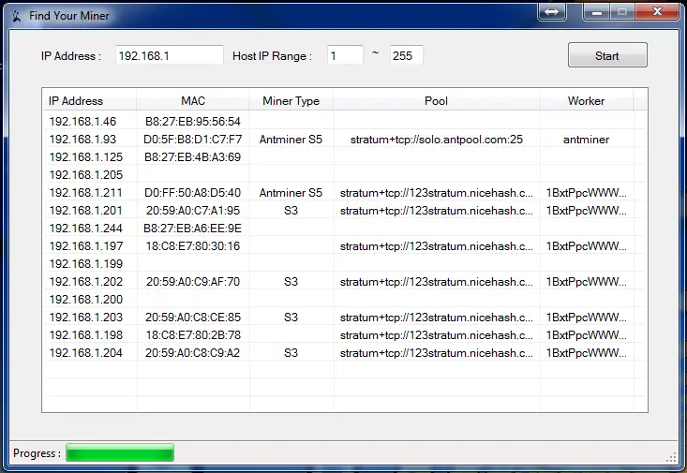
Task: Click the Miner Type column header
Action: pyautogui.click(x=291, y=101)
